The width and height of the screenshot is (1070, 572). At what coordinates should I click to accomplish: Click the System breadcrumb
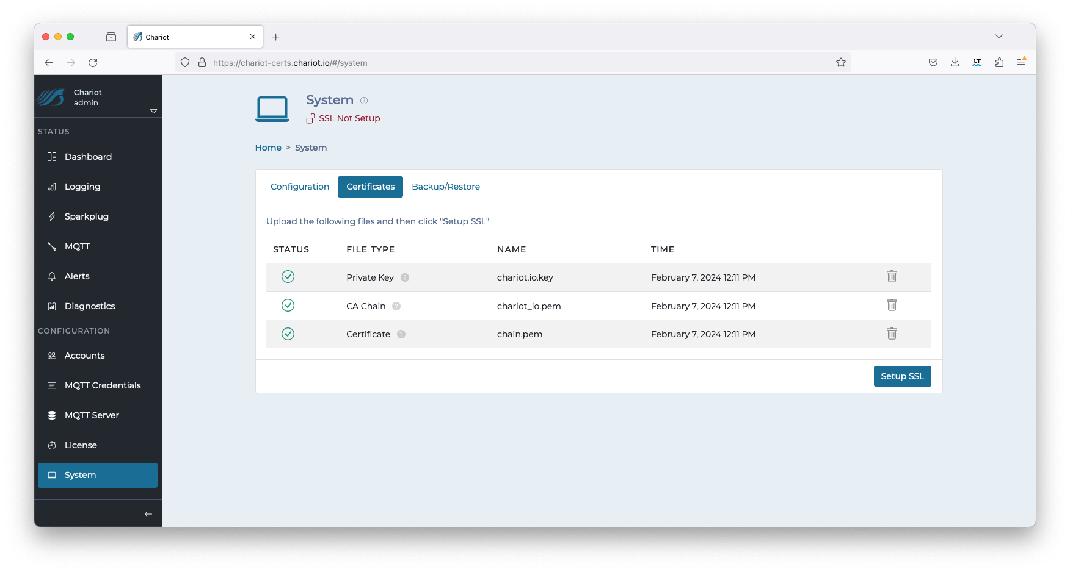click(x=311, y=148)
